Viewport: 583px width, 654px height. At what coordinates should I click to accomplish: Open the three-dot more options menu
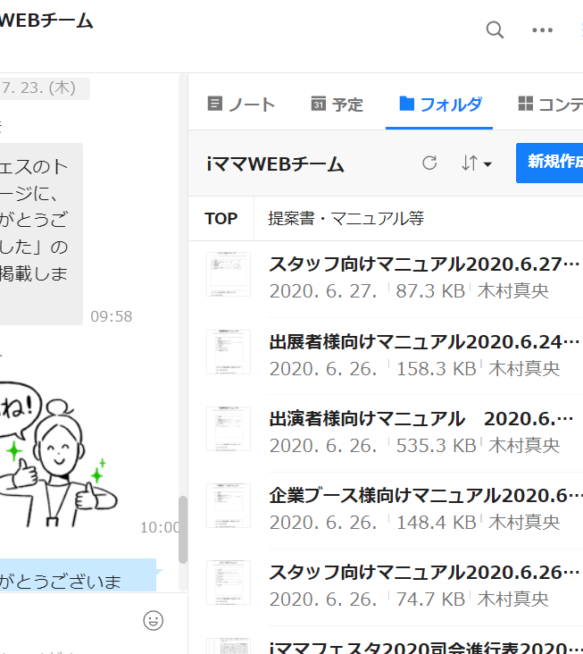tap(543, 29)
